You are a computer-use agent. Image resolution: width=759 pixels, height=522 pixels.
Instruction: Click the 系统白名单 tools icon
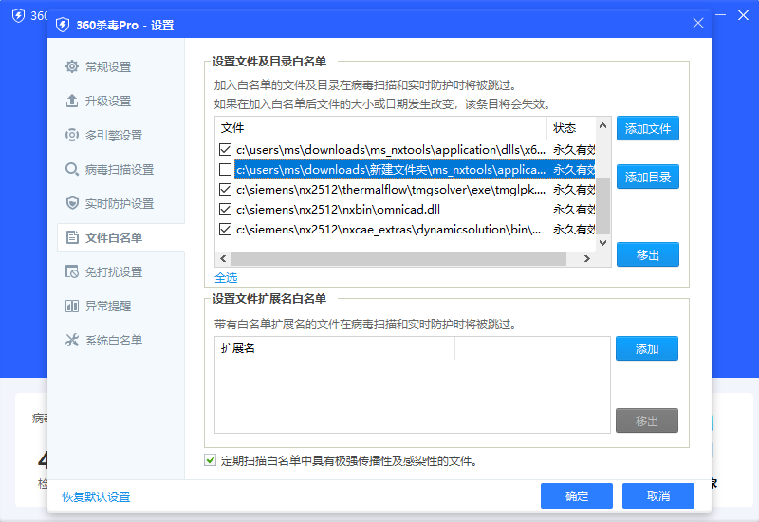click(x=72, y=340)
